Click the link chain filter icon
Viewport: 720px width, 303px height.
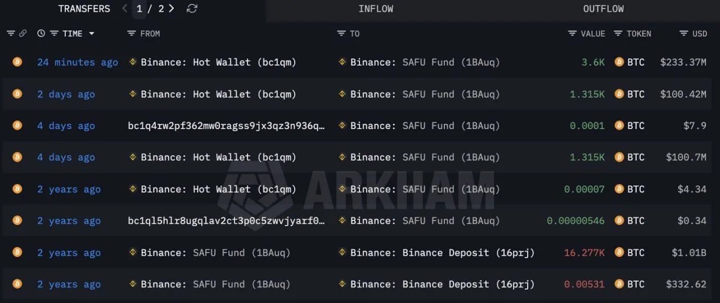23,34
